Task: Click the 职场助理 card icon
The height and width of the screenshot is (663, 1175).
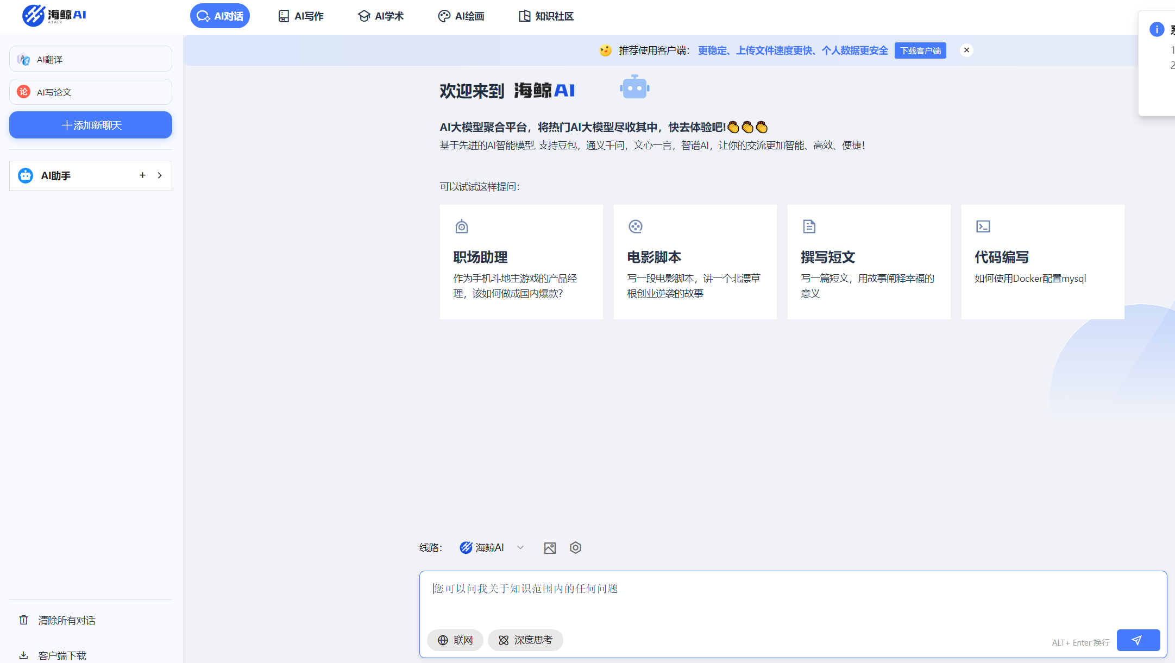Action: pyautogui.click(x=462, y=226)
